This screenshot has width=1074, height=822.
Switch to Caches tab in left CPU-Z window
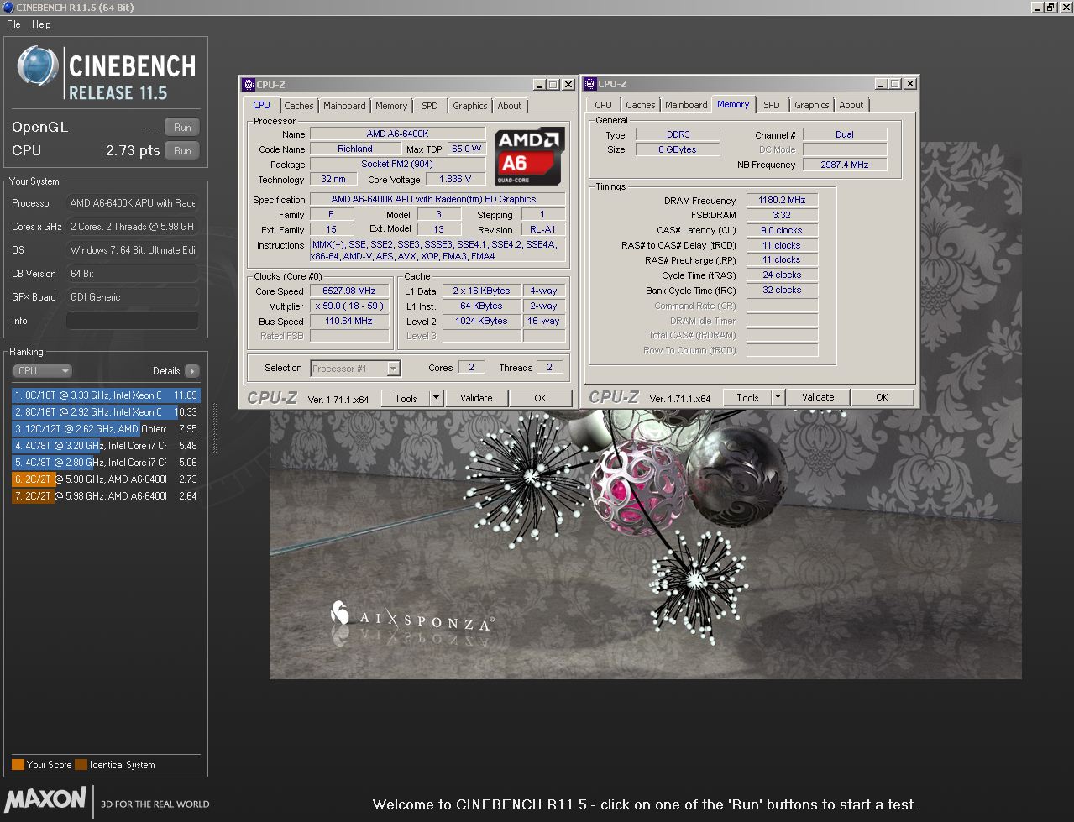click(x=298, y=106)
